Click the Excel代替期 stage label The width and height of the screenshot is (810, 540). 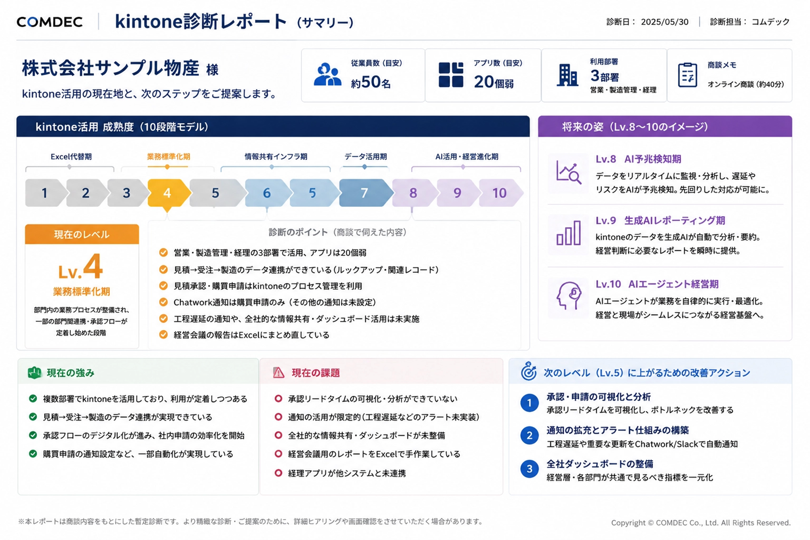click(71, 157)
